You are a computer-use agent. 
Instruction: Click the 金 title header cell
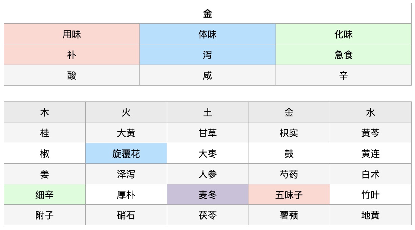[x=207, y=14]
